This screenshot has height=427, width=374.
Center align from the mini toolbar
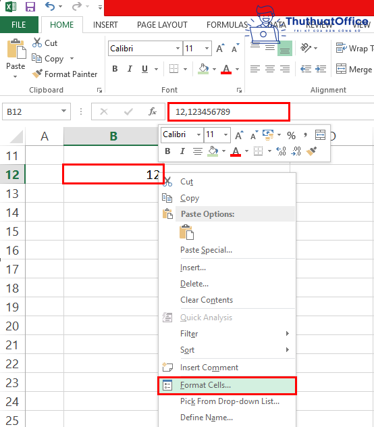(198, 151)
